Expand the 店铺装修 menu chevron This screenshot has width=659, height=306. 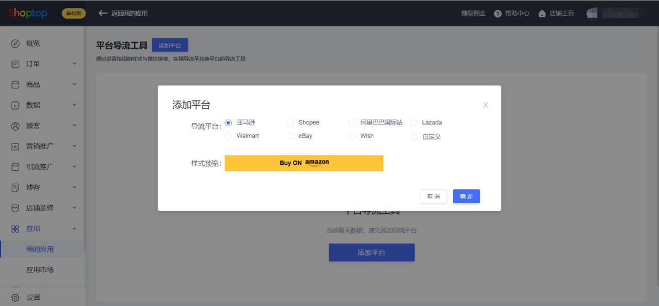[74, 208]
